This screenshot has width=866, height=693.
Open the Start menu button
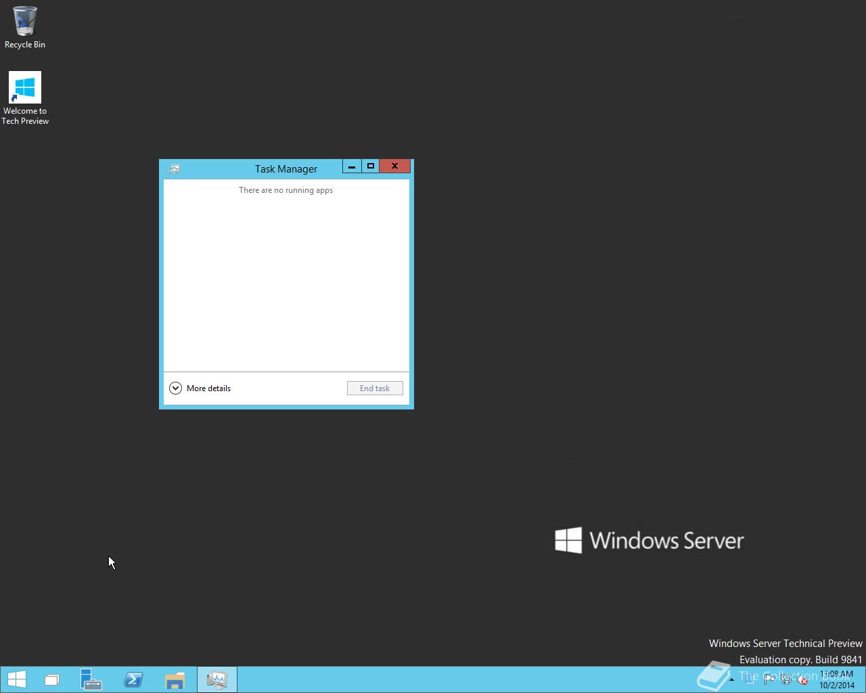[16, 679]
